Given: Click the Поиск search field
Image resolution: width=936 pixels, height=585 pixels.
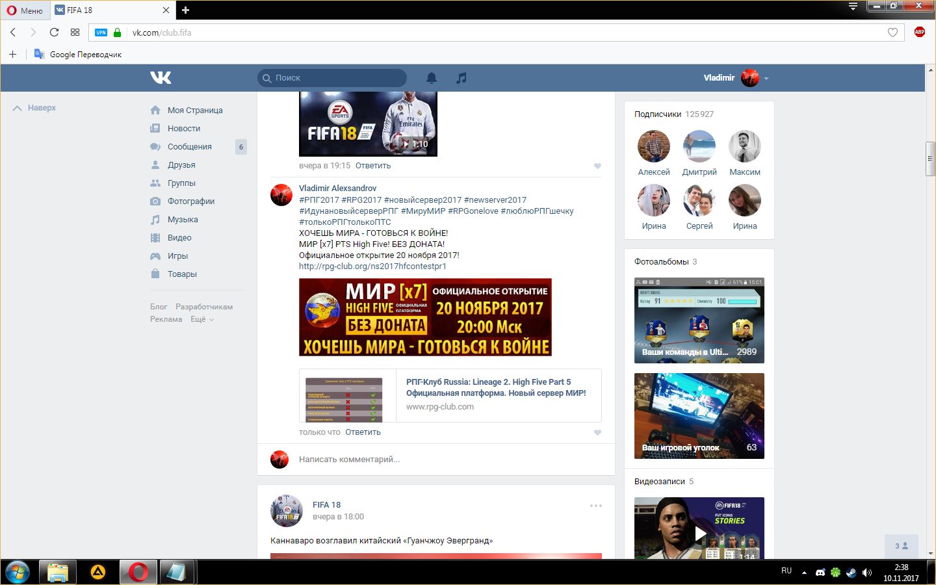Looking at the screenshot, I should point(332,78).
